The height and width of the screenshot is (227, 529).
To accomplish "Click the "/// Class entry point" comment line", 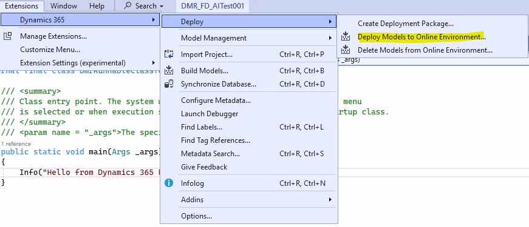I will pos(80,101).
